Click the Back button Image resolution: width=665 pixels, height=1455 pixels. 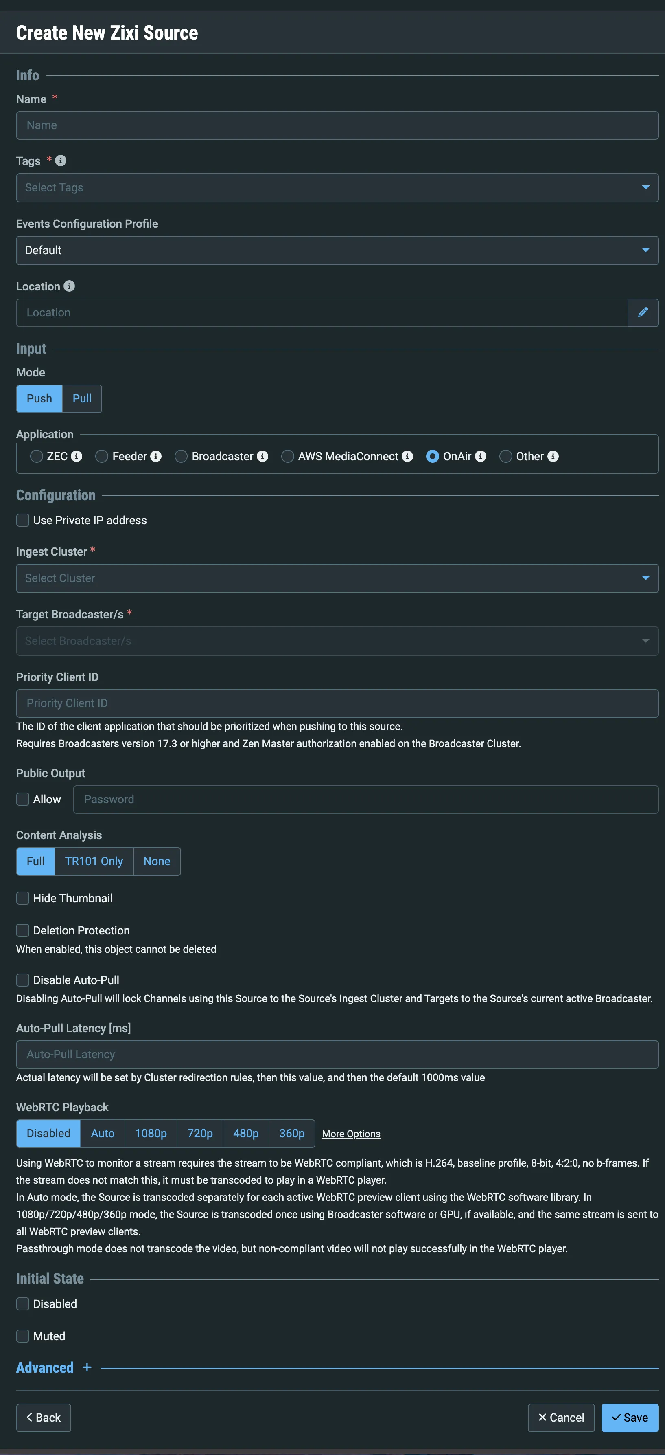tap(44, 1418)
